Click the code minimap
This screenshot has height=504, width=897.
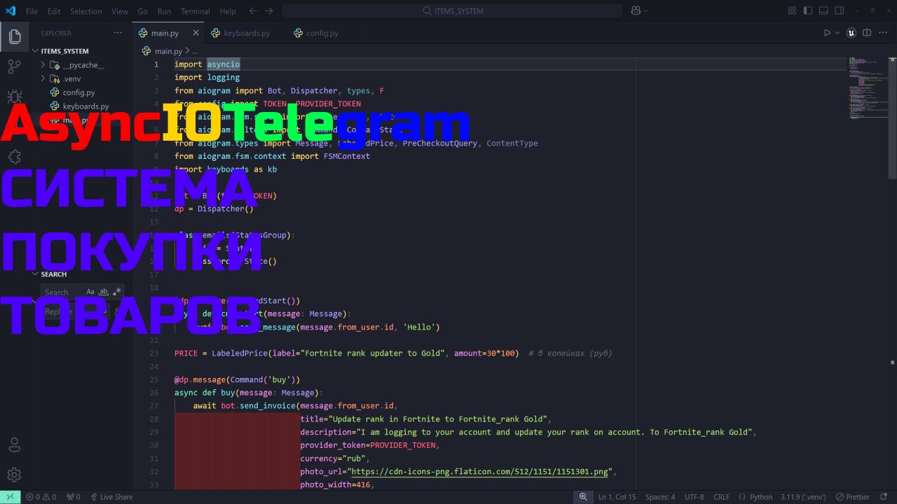point(868,87)
